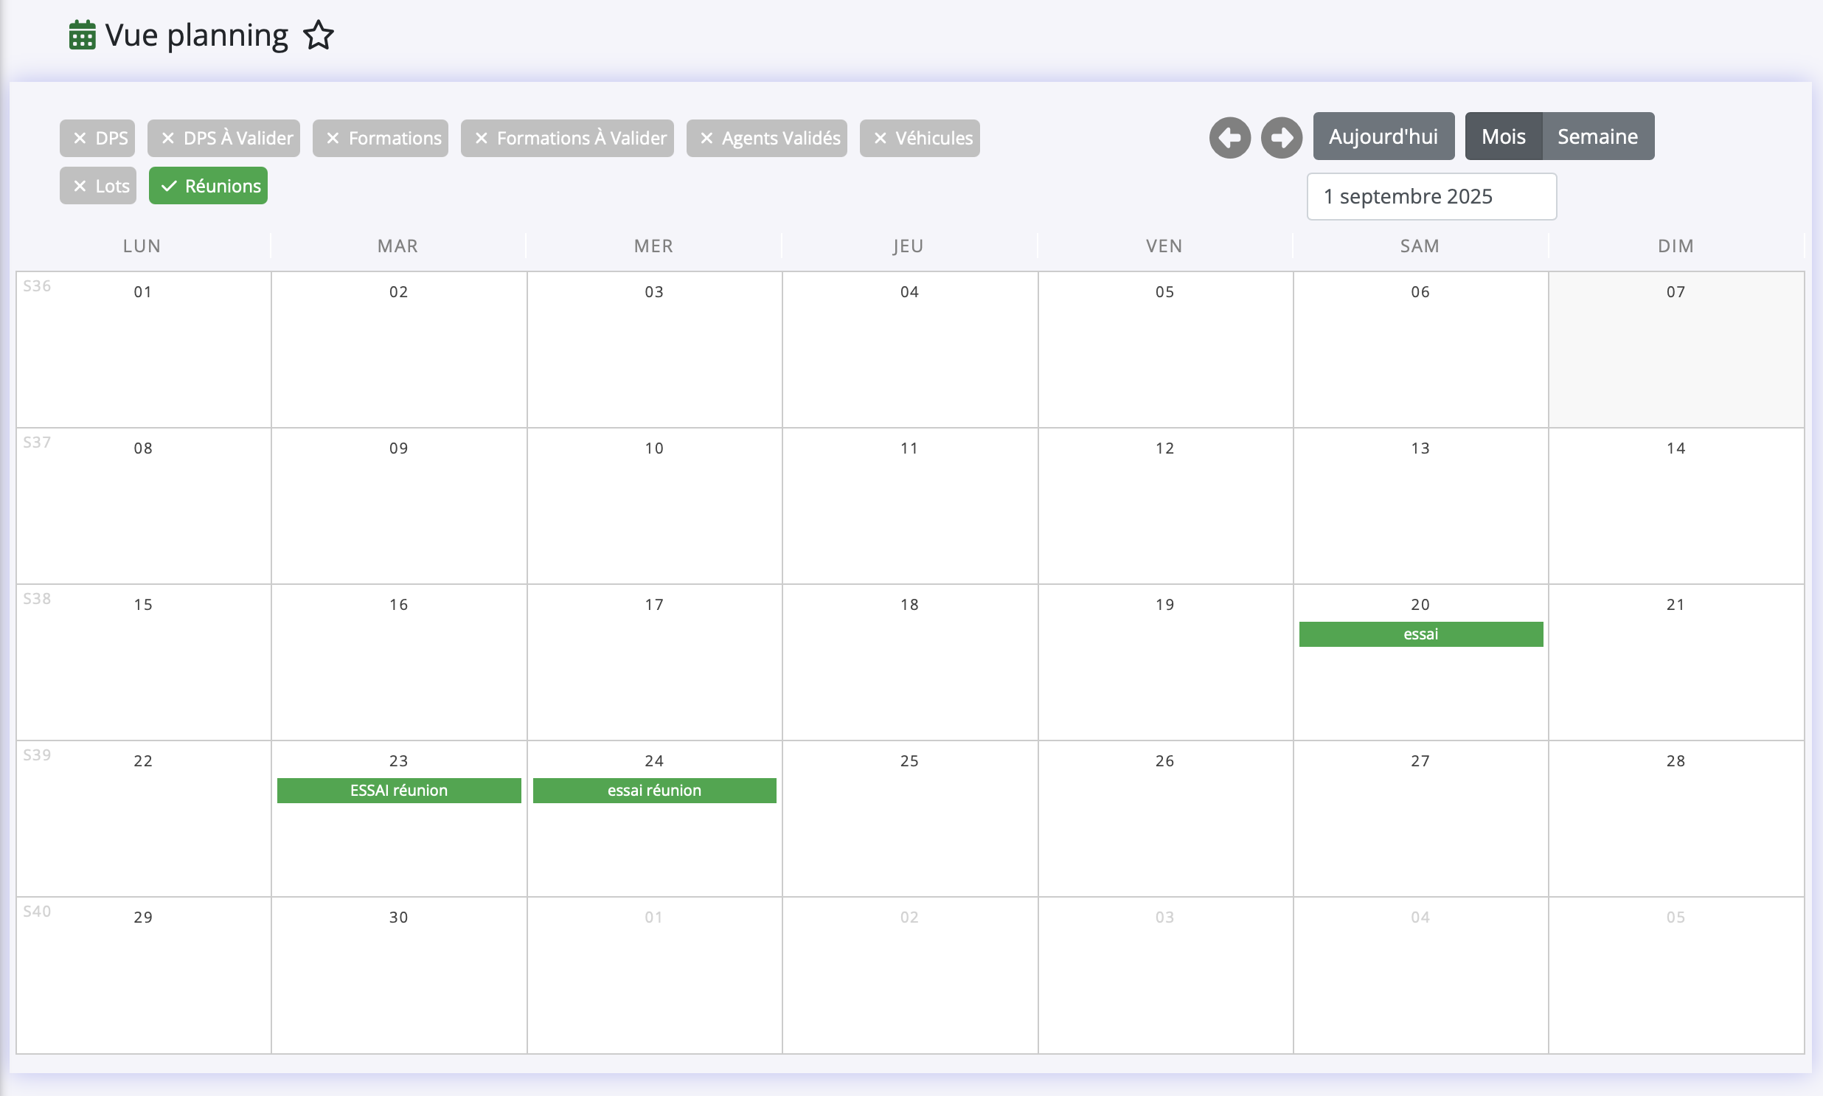Go to previous month with left arrow
Screen dimensions: 1823x1096
[1229, 137]
